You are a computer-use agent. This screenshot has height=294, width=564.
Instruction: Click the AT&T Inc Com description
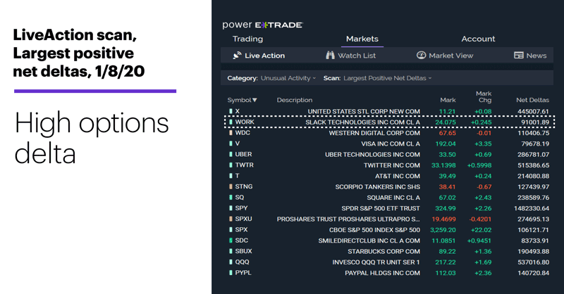click(x=398, y=177)
